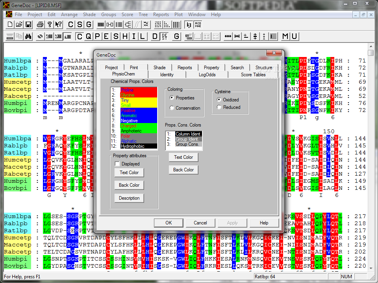Click the Open file folder icon
This screenshot has height=283, width=378.
pos(19,24)
